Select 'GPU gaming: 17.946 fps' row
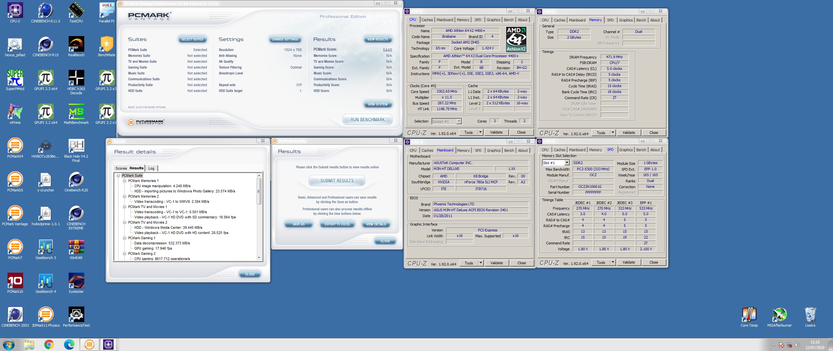Screen dimensions: 833x351 click(x=153, y=248)
